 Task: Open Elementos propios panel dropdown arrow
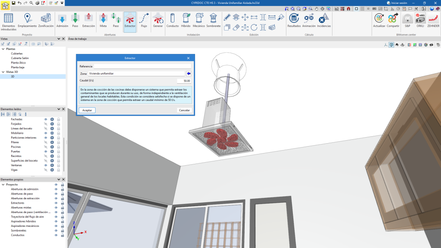pos(59,179)
